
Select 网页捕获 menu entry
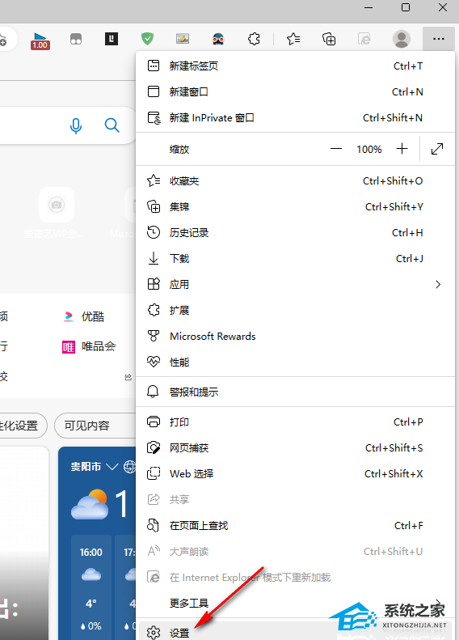click(x=295, y=447)
